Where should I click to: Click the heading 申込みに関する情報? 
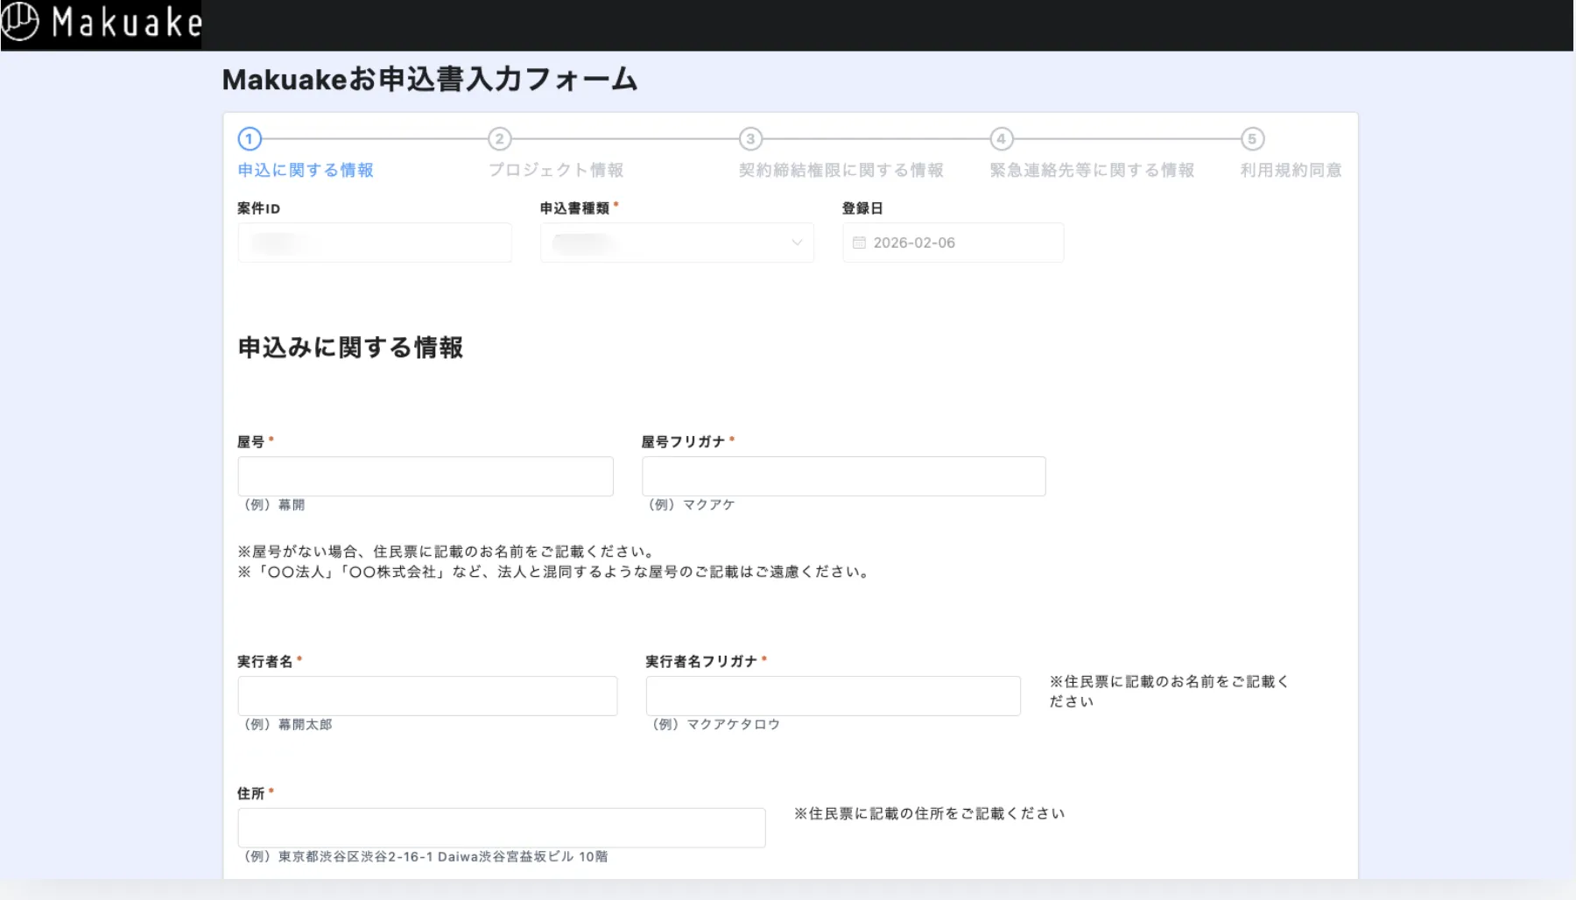[350, 348]
